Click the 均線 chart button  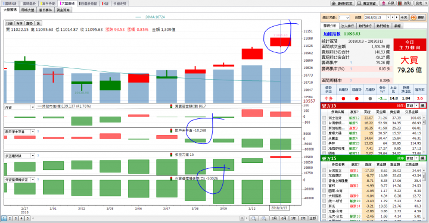[10, 23]
